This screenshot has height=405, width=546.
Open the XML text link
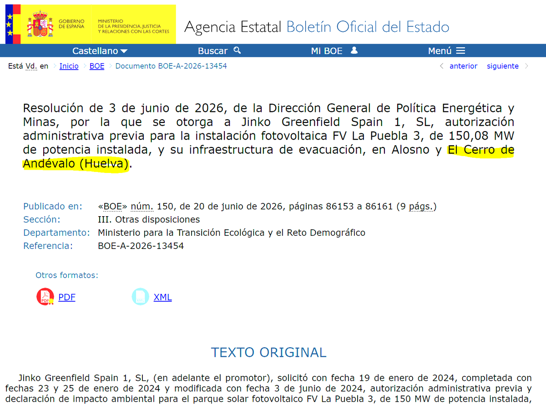tap(163, 297)
